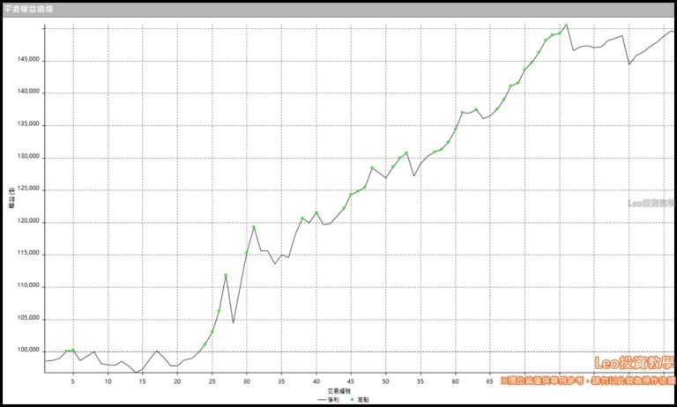Click the orange Leo投資教學 logo
This screenshot has height=407, width=677.
click(x=633, y=364)
